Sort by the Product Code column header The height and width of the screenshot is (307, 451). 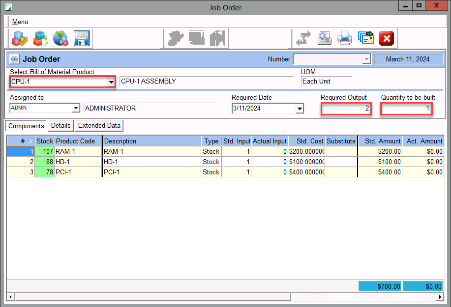[78, 141]
